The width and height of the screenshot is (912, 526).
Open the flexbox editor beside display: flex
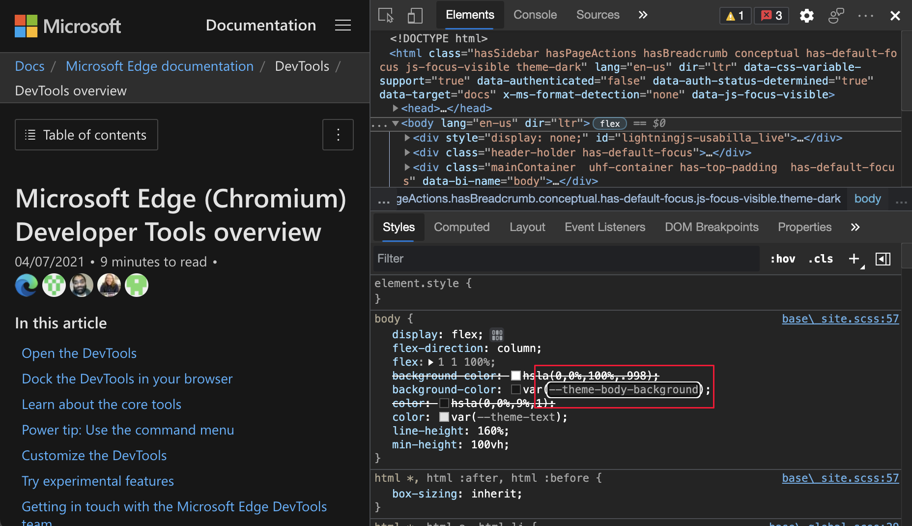497,334
